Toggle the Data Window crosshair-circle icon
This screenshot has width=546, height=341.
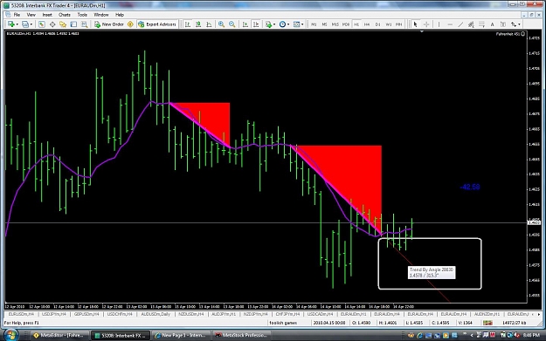tap(52, 24)
